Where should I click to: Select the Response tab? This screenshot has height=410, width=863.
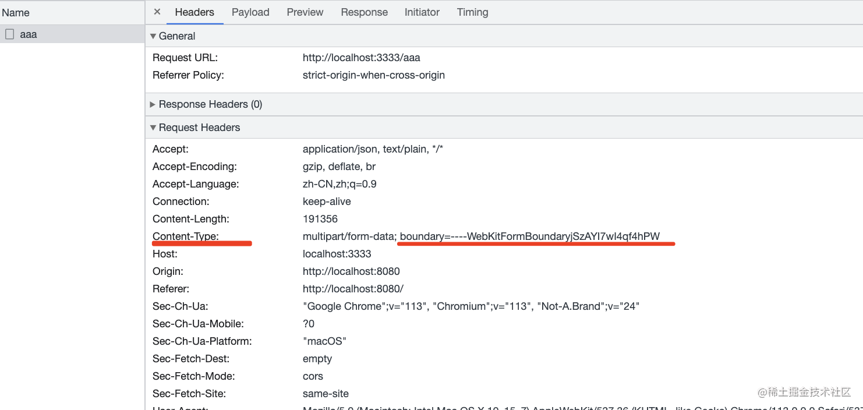[364, 12]
